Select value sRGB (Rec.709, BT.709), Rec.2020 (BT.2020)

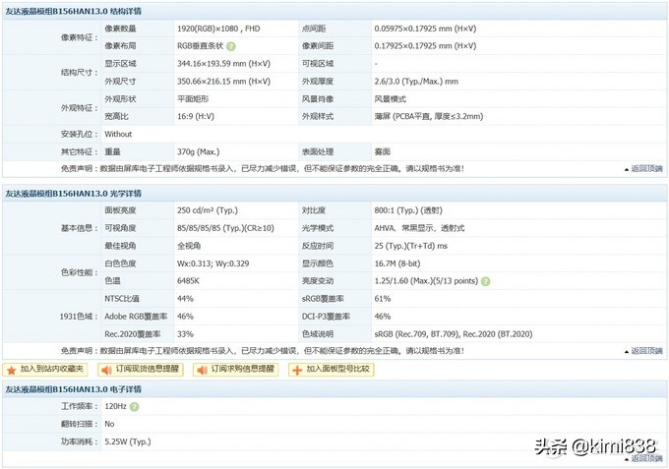click(x=454, y=334)
